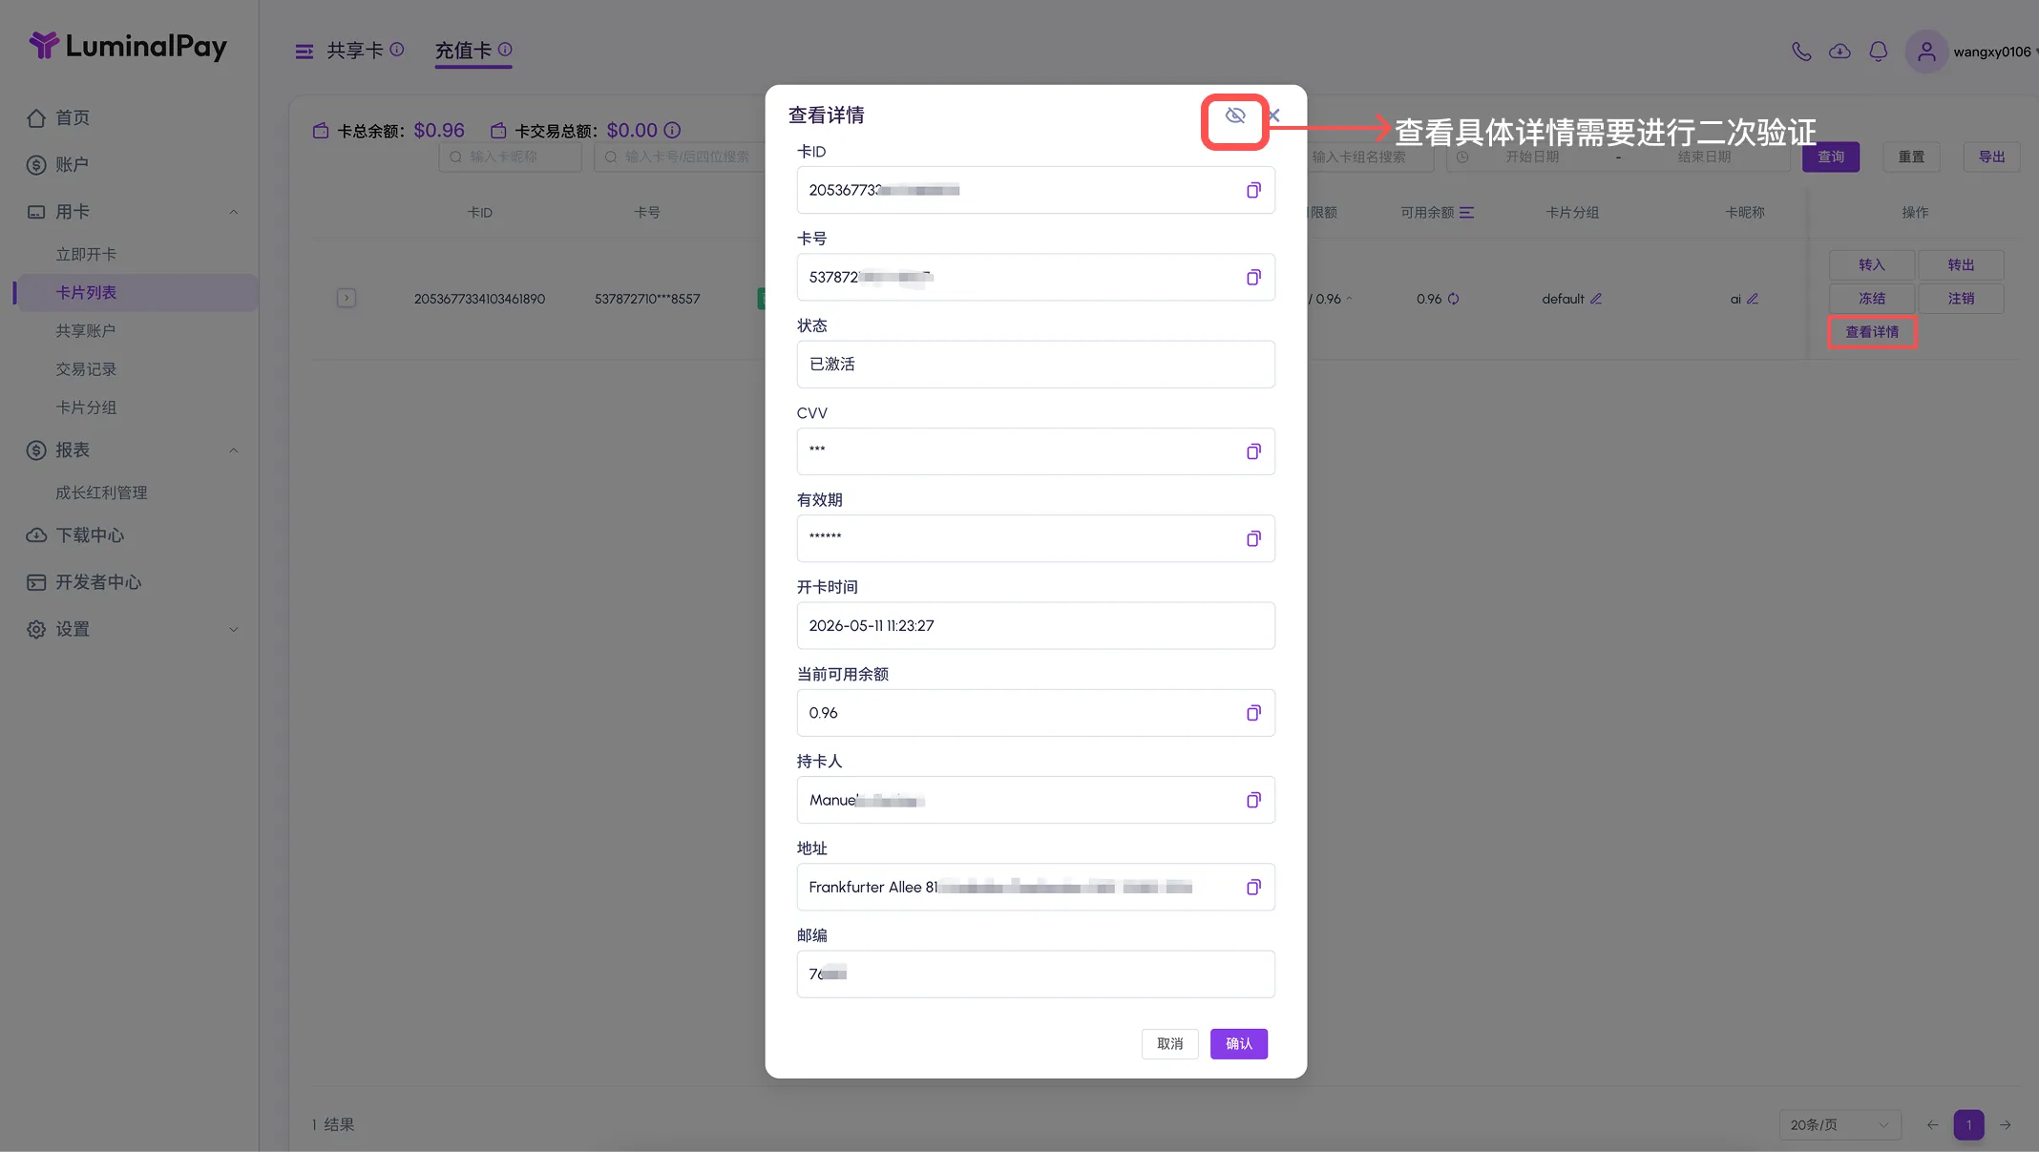Copy the 地址 address field

1253,887
